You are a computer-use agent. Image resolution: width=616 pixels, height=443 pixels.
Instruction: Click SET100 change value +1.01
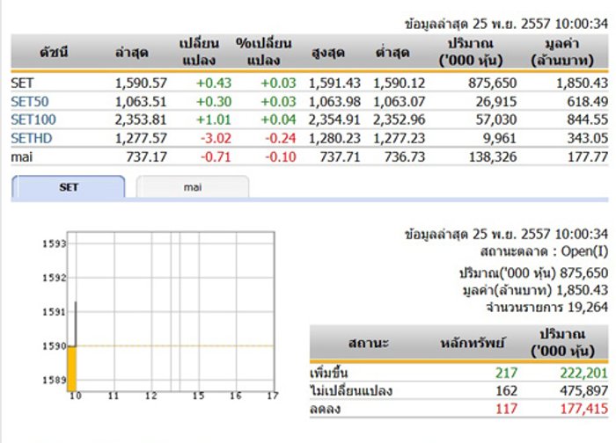[214, 120]
